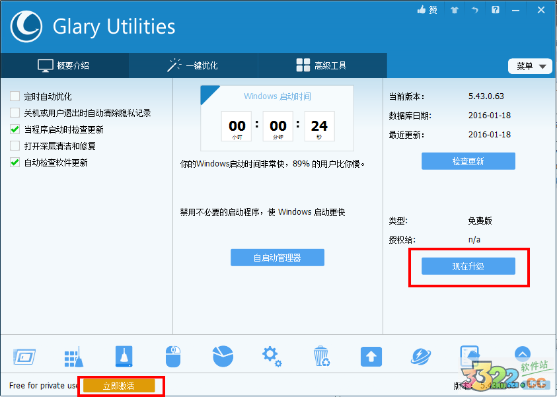Click the hours value 00 in the boot timer
Image resolution: width=557 pixels, height=397 pixels.
click(x=237, y=126)
